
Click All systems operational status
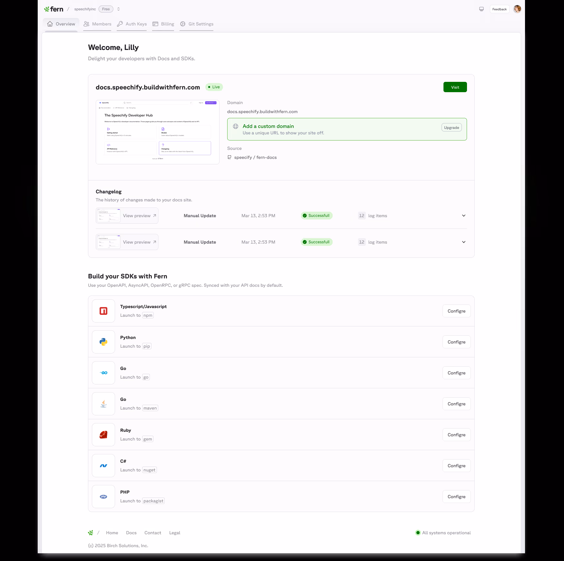coord(446,533)
